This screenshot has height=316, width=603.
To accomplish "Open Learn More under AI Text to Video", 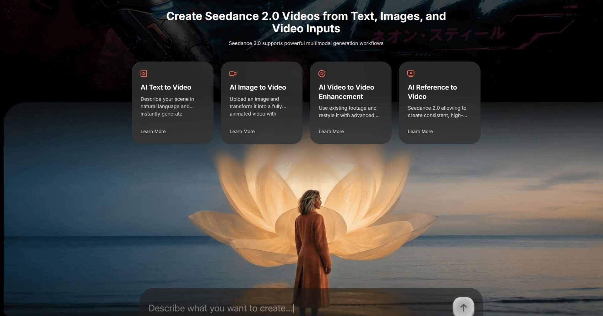I will [x=153, y=131].
